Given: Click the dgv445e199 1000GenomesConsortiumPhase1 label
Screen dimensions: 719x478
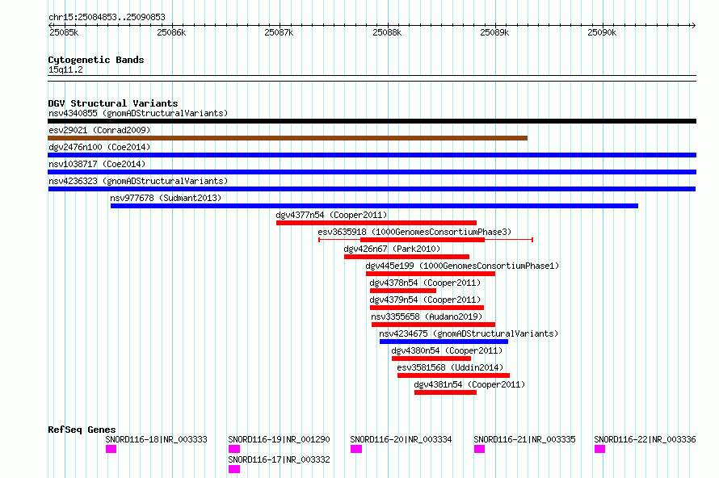Looking at the screenshot, I should tap(462, 266).
